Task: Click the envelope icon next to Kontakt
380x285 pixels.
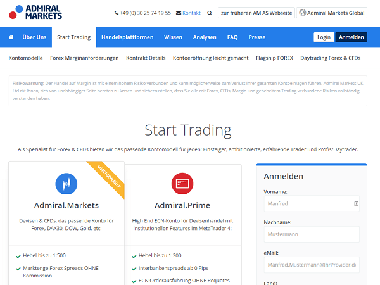Action: [x=179, y=13]
